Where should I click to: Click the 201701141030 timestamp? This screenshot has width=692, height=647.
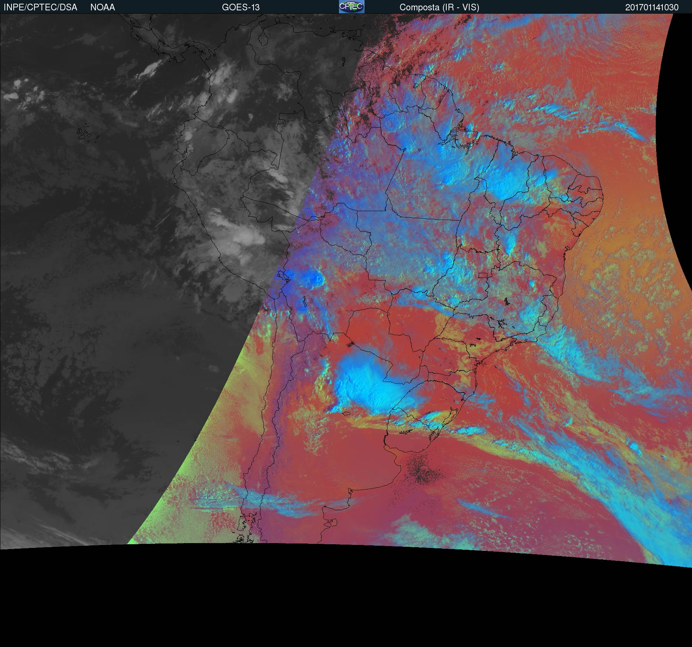[652, 7]
